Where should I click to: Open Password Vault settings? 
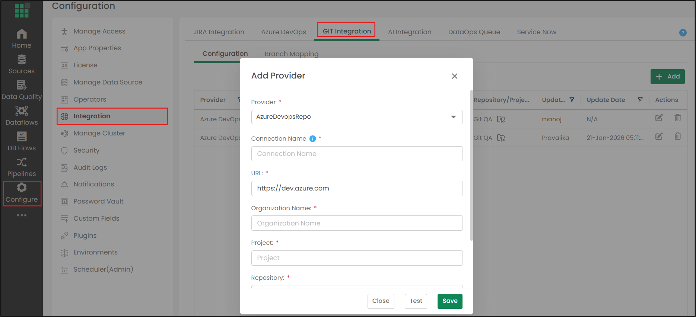(x=98, y=201)
